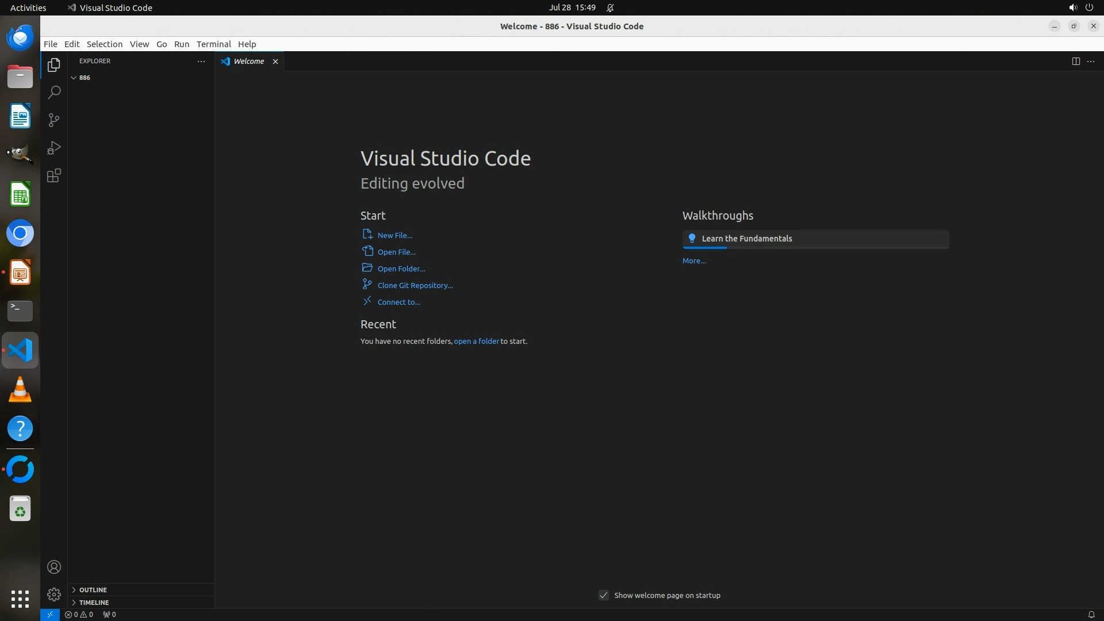Click the New File link
The height and width of the screenshot is (621, 1104).
394,235
